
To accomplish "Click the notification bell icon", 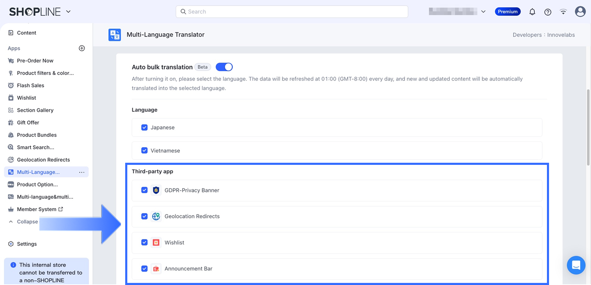I will point(532,12).
